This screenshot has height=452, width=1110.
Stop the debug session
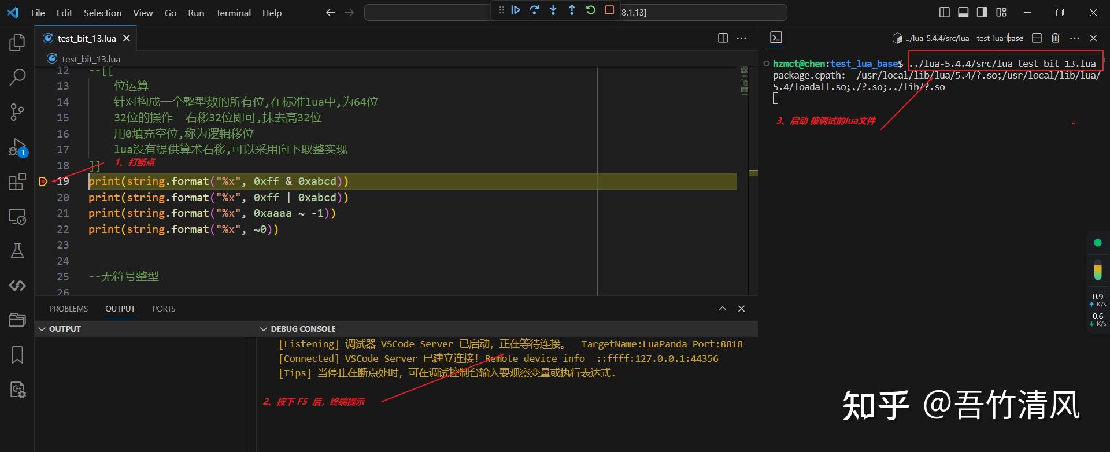pos(609,10)
